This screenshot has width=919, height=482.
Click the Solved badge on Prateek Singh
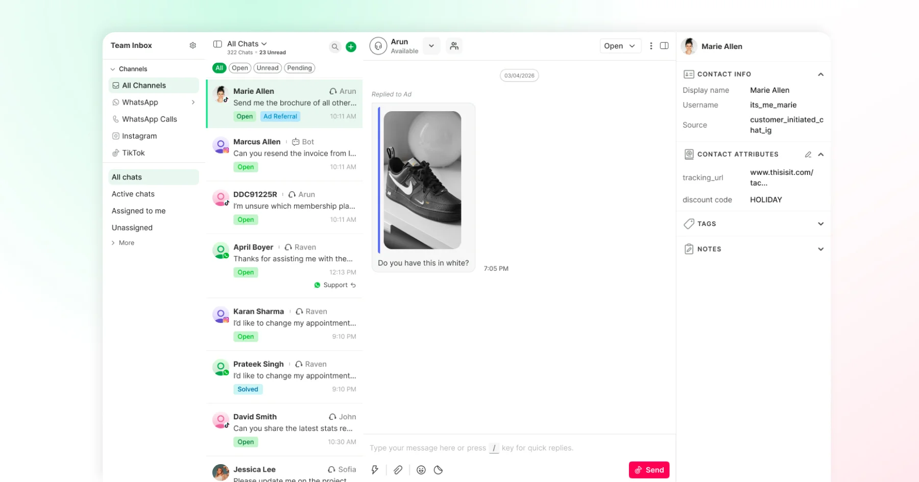[x=248, y=389]
